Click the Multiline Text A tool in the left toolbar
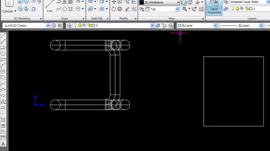The image size is (270, 151). 3,144
